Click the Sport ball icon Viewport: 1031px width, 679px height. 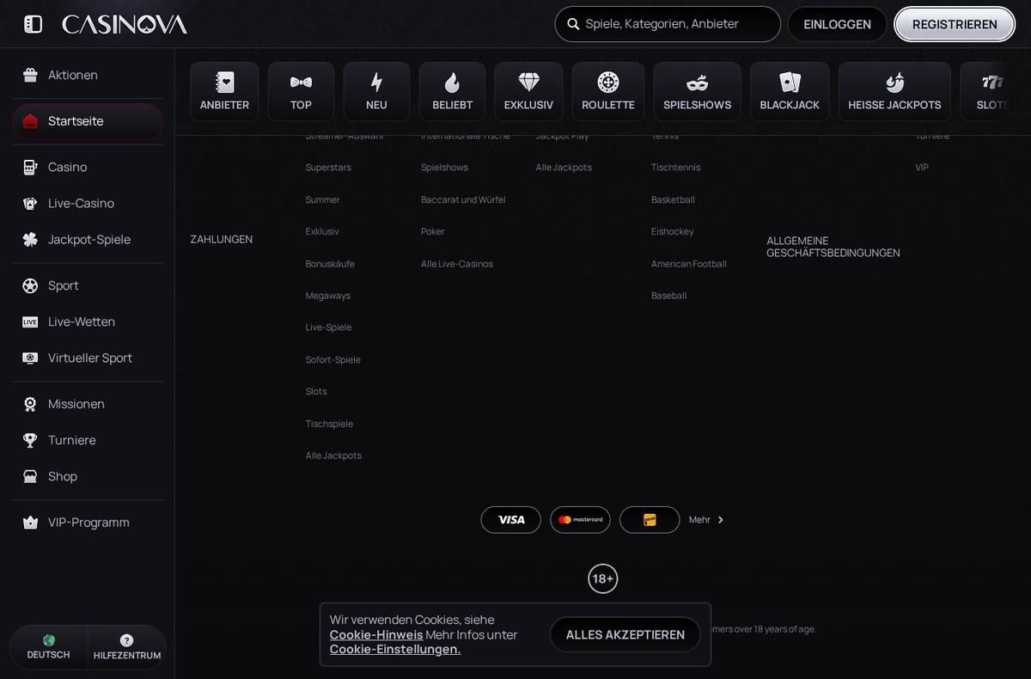click(30, 285)
